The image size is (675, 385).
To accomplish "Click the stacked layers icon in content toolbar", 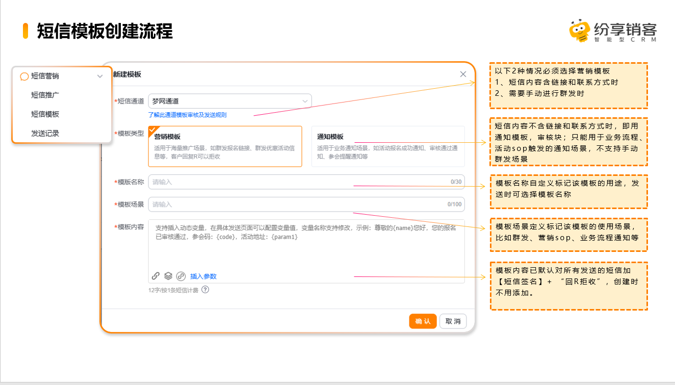I will point(168,276).
